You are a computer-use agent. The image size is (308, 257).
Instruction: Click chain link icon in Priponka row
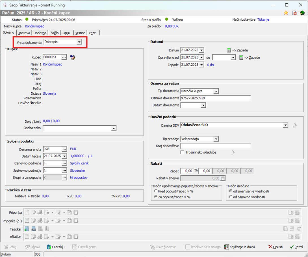40,212
